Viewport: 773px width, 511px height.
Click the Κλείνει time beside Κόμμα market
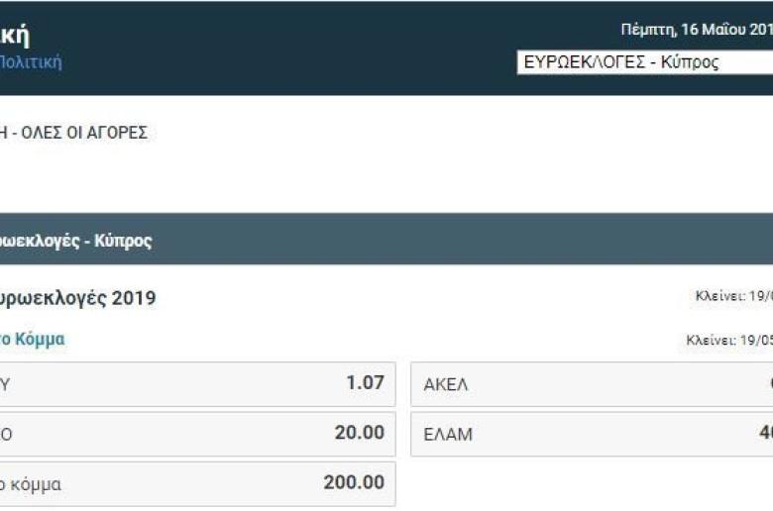[729, 340]
